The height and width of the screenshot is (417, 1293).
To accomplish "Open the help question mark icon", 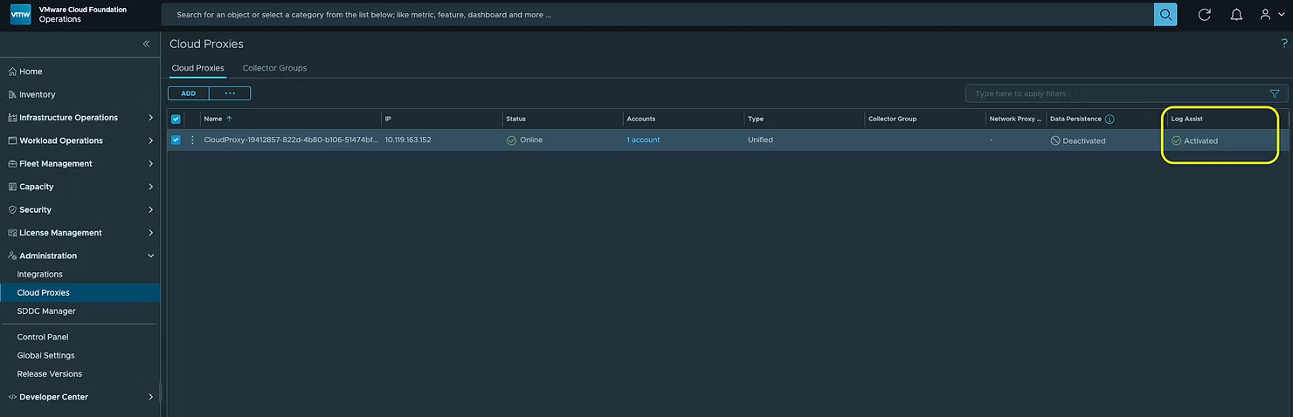I will click(x=1283, y=44).
